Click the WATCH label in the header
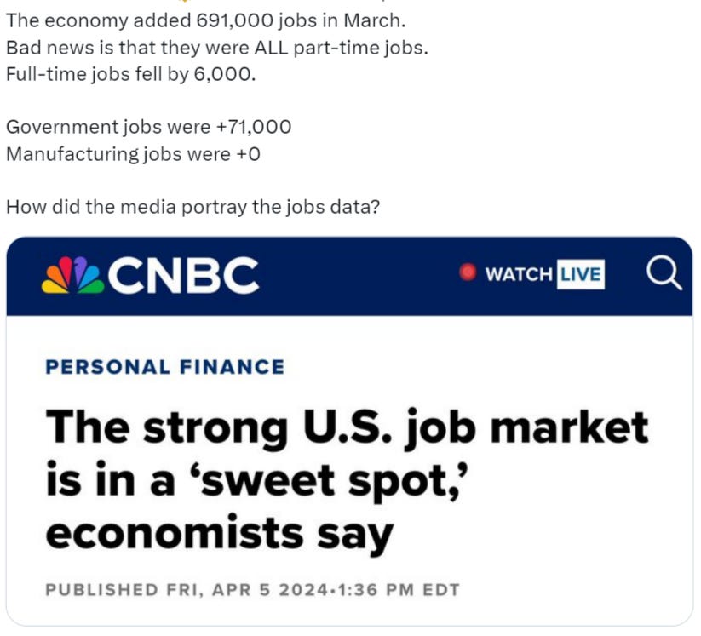Screen dimensions: 701x636 (518, 274)
